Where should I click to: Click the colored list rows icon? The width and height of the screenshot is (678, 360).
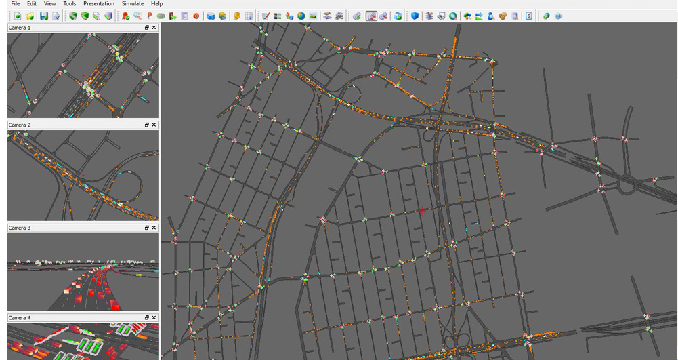coord(278,16)
